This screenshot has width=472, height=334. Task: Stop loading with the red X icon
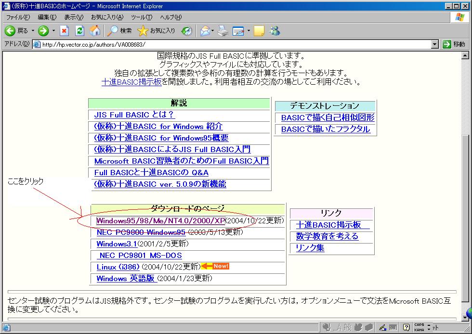(x=64, y=31)
